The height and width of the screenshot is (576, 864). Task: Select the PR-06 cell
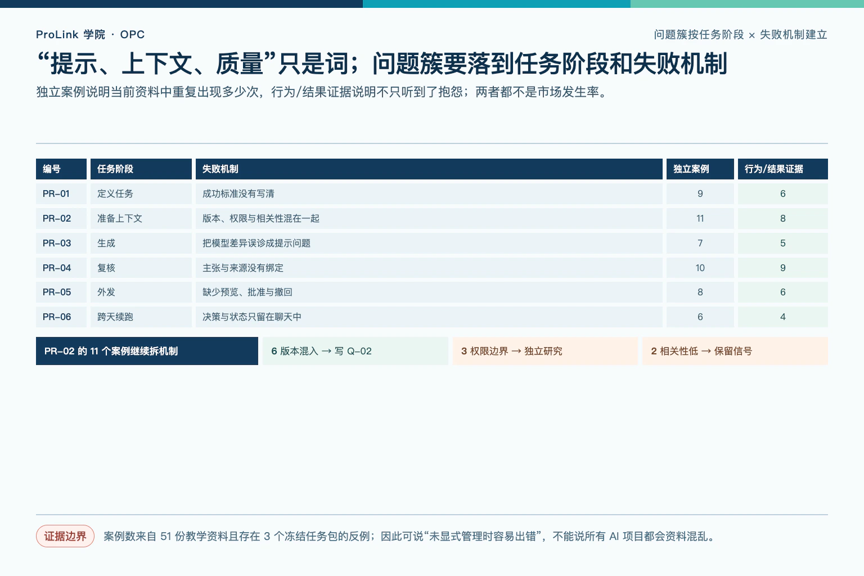pos(61,317)
